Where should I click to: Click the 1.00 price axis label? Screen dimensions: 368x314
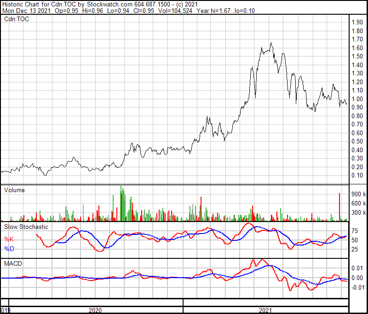(357, 99)
